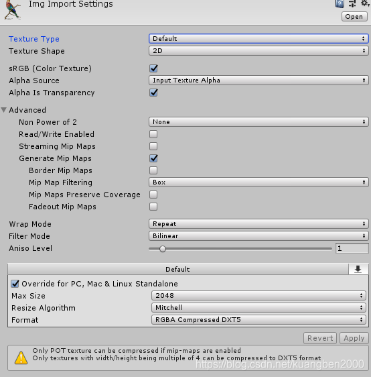This screenshot has width=371, height=377.
Task: Click the Aniso Level label
Action: [31, 248]
